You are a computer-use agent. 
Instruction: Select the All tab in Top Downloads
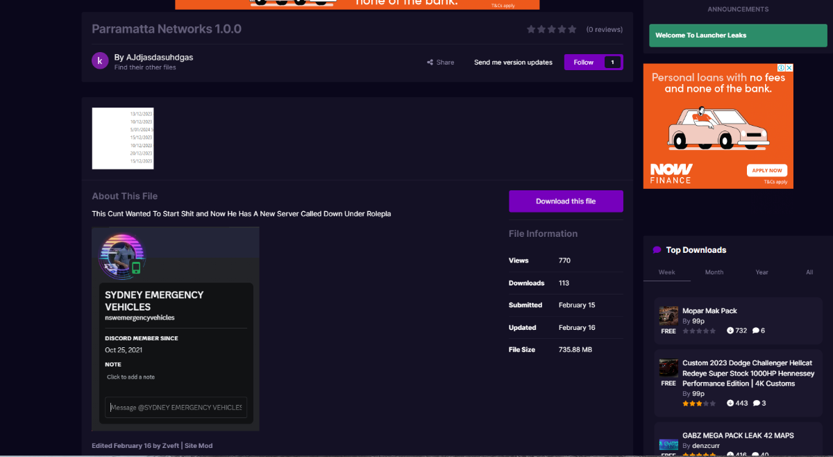click(x=809, y=272)
